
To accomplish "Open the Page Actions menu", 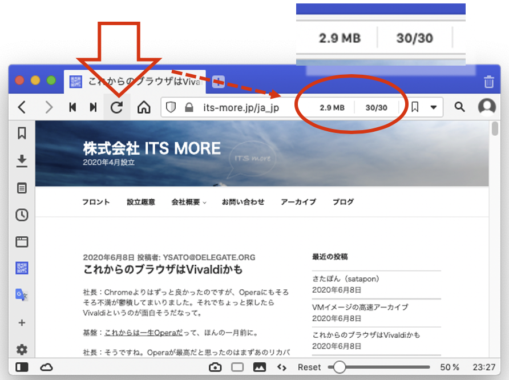I will click(281, 367).
